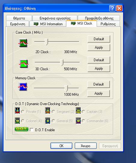Screen dimensions: 136x163
Task: Click the Commander rank insignia icon
Action: click(x=78, y=121)
